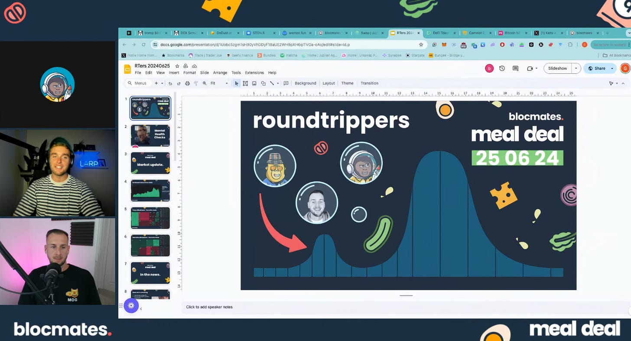Screen dimensions: 631x341
Task: Click the pointer mode icon in toolbar
Action: 611,83
